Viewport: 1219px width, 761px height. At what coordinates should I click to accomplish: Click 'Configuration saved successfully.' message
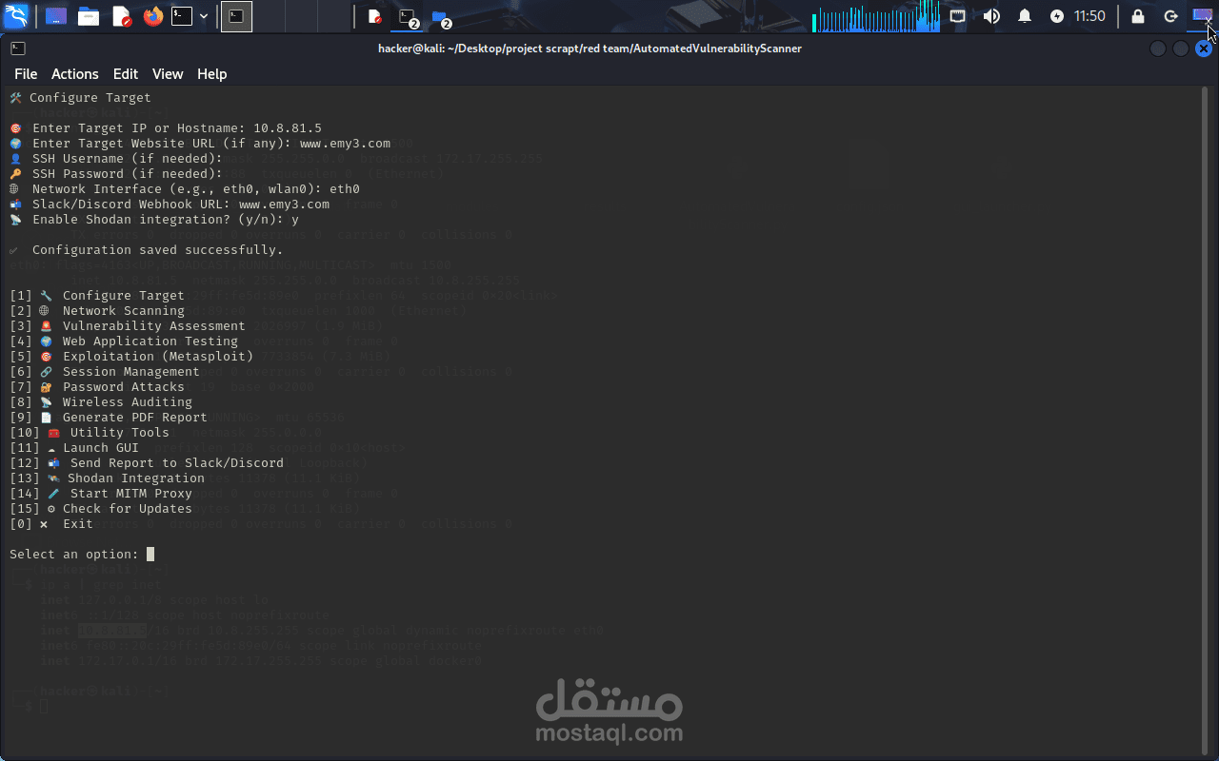[x=157, y=250]
